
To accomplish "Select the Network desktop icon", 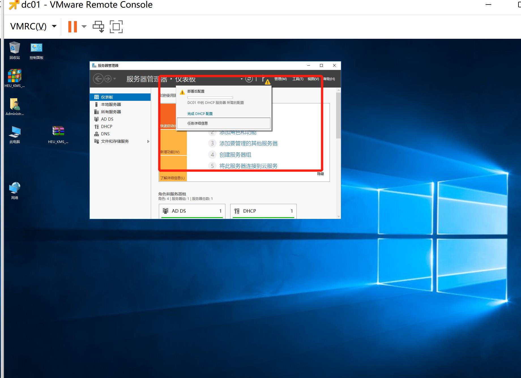I will [14, 191].
